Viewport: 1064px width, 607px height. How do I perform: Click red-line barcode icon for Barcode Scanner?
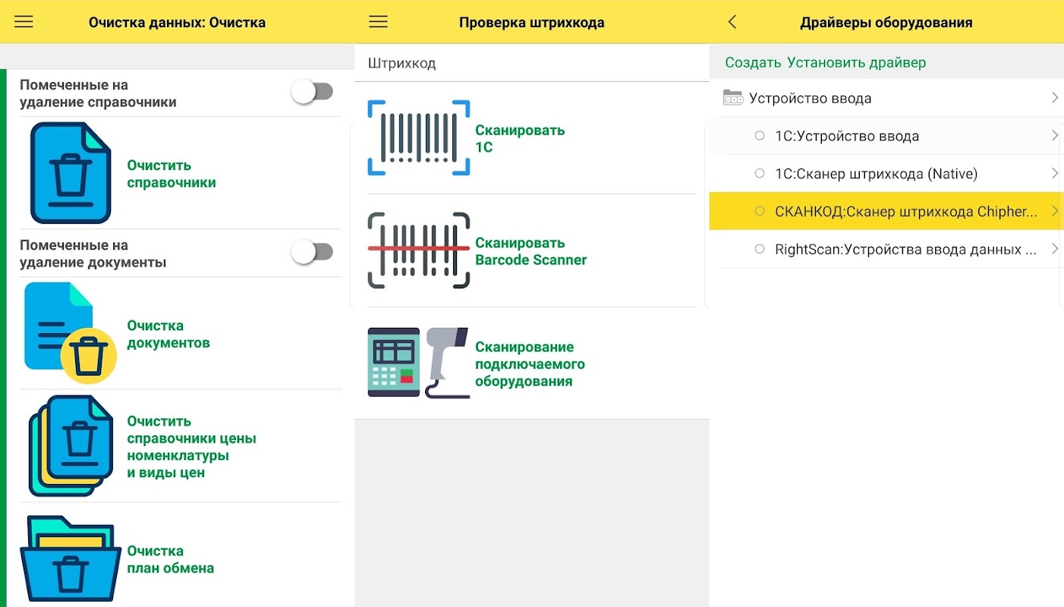click(419, 250)
